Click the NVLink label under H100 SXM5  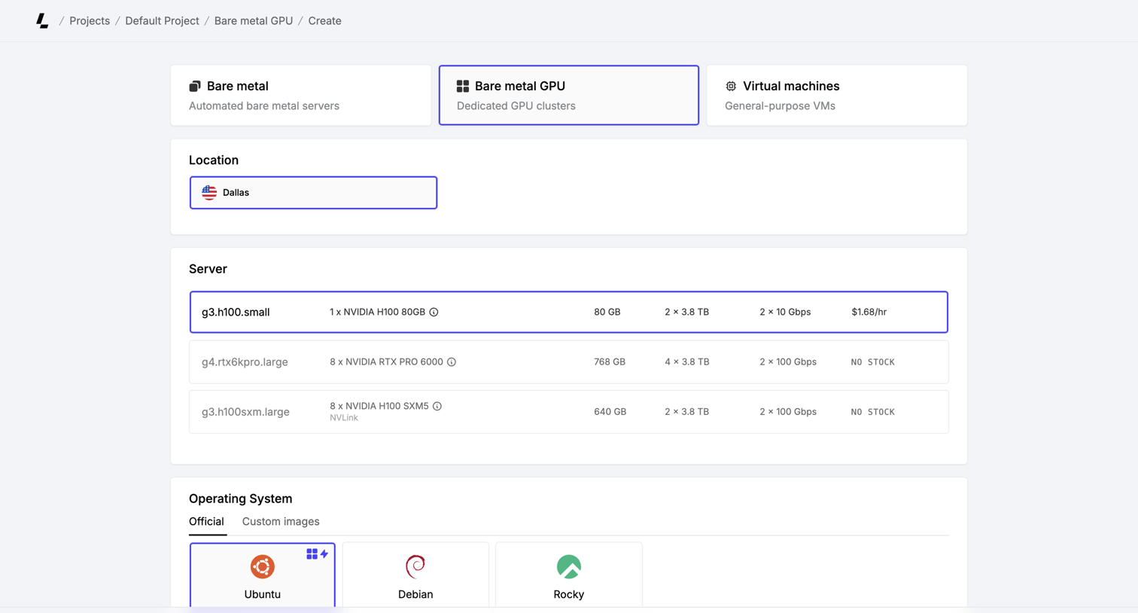344,418
